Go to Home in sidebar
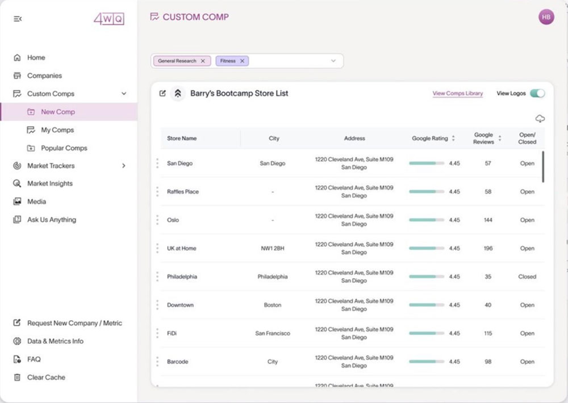568x403 pixels. point(36,57)
